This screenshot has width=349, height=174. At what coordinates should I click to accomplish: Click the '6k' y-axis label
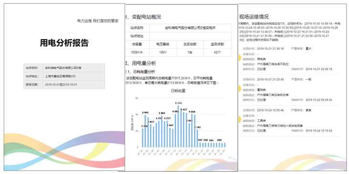137,98
